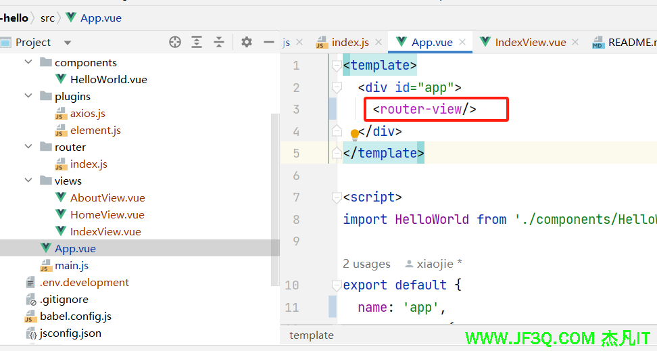This screenshot has height=351, width=657.
Task: Click the Expand All icon in Project panel
Action: (x=197, y=42)
